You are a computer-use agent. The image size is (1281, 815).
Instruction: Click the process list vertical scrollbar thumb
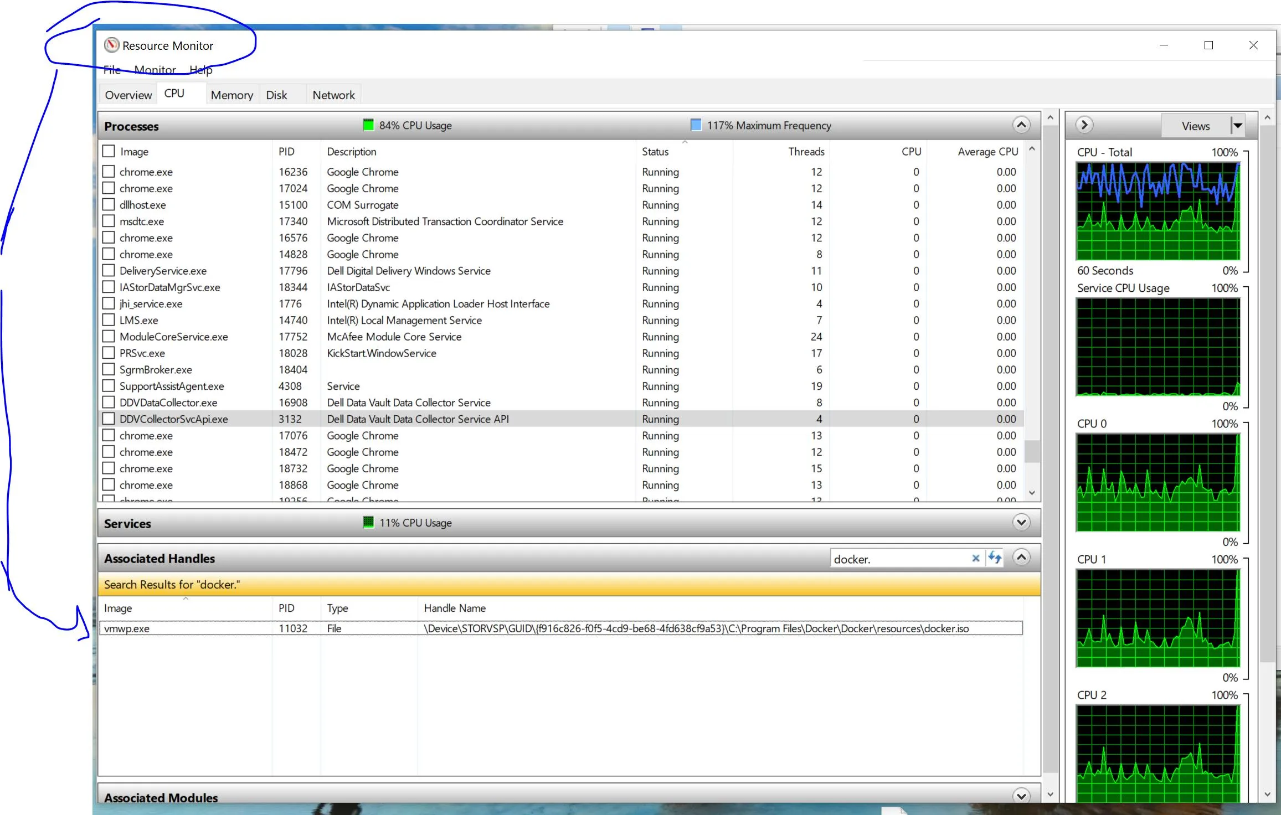pos(1032,450)
